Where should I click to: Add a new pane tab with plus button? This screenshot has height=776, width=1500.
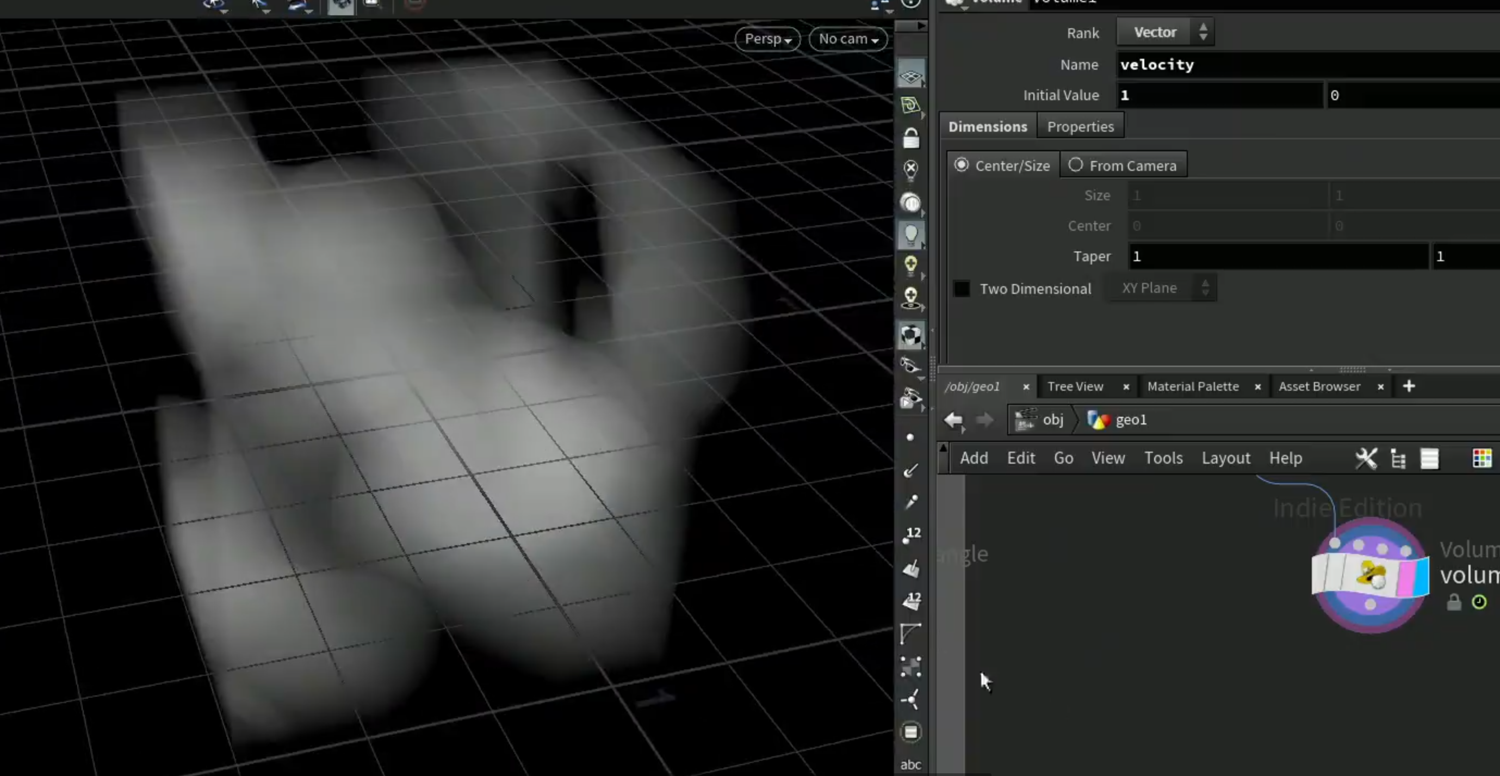pyautogui.click(x=1409, y=386)
